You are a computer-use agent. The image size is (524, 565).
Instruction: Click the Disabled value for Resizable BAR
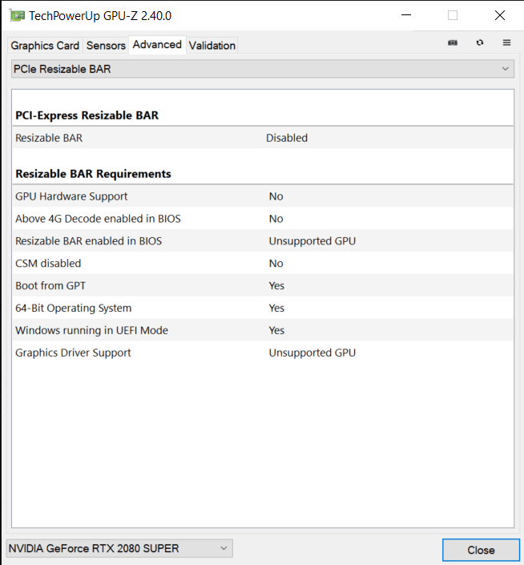(x=287, y=138)
